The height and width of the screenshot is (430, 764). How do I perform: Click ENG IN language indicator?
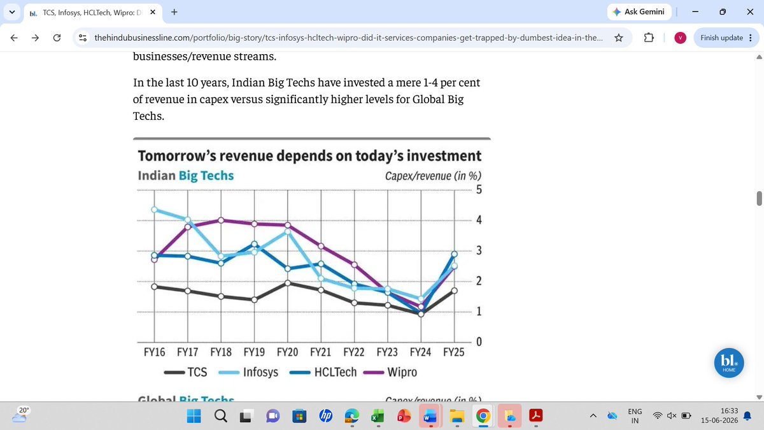pyautogui.click(x=635, y=416)
